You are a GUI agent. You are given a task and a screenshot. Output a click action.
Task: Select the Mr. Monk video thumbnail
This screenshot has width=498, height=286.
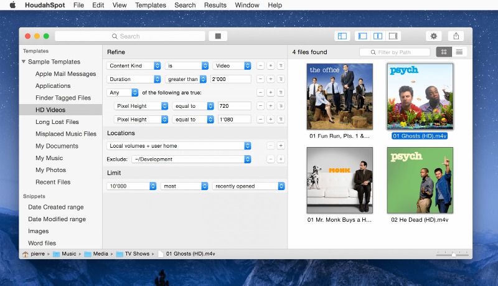point(339,181)
